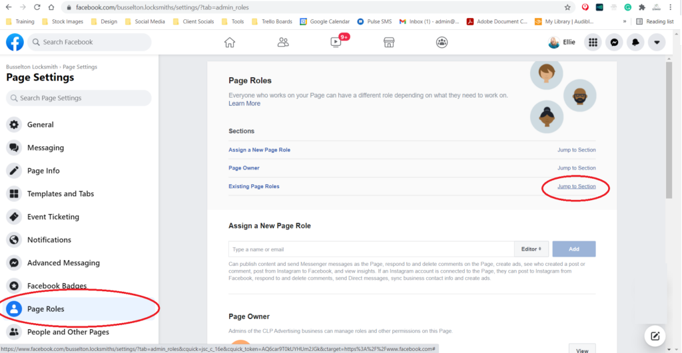This screenshot has width=682, height=353.
Task: Click the Page Info pencil icon
Action: pos(14,171)
